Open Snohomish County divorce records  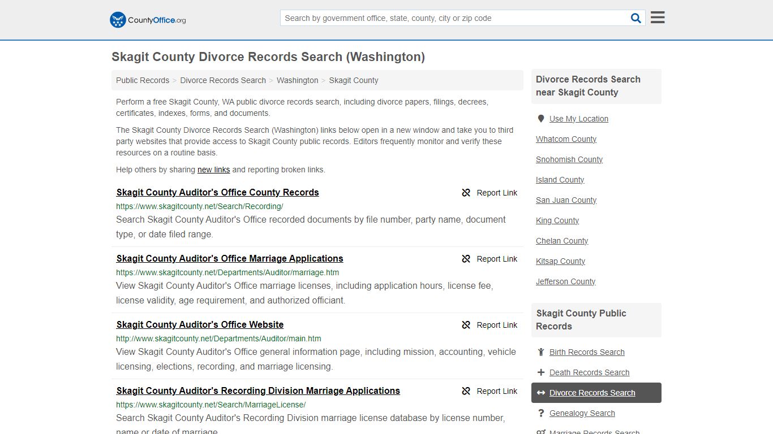569,159
